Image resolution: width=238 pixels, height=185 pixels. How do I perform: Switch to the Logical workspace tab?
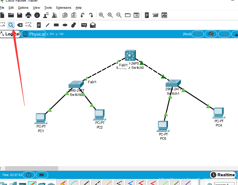[x=10, y=34]
